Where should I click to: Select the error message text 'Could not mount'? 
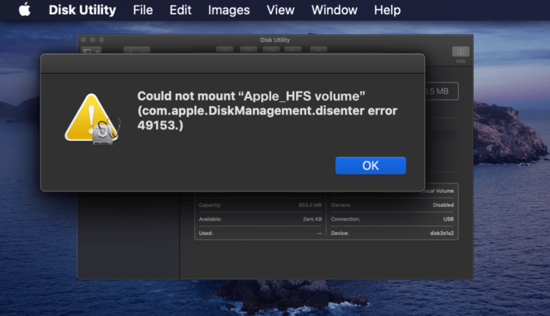[x=186, y=96]
